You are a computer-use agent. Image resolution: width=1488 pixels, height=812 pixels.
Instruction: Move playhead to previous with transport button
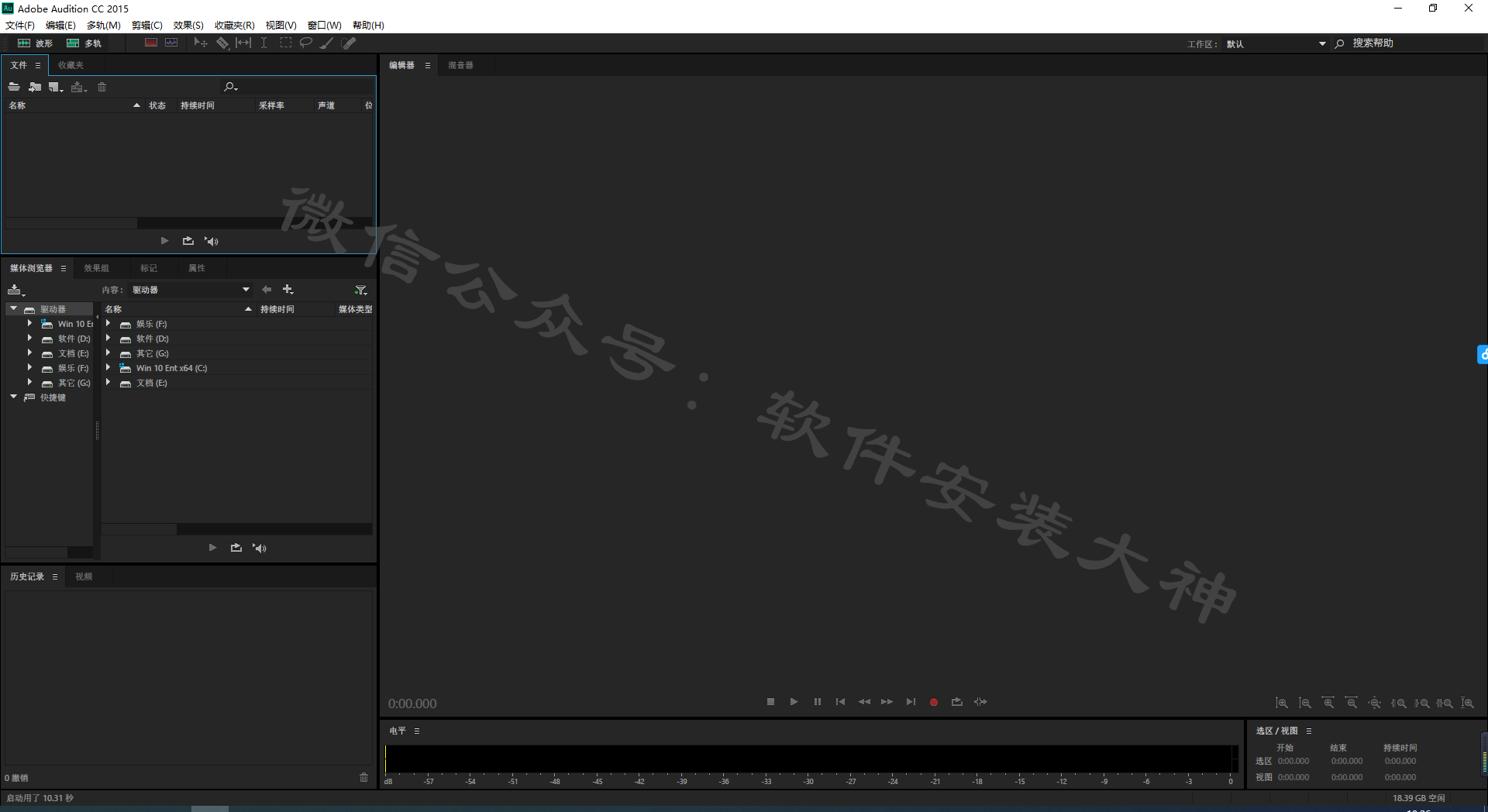pyautogui.click(x=840, y=702)
